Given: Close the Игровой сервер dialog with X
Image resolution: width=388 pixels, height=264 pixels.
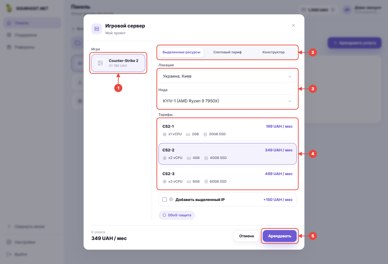Looking at the screenshot, I should coord(293,25).
